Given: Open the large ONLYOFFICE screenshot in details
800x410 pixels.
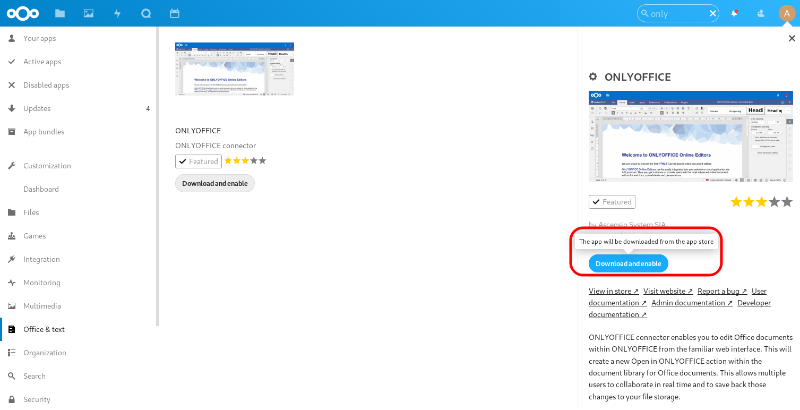Looking at the screenshot, I should [691, 136].
